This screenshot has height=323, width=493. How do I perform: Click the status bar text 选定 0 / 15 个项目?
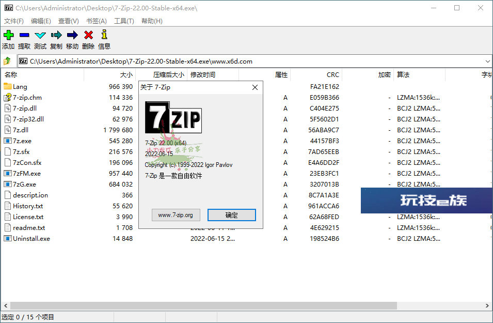pos(28,317)
